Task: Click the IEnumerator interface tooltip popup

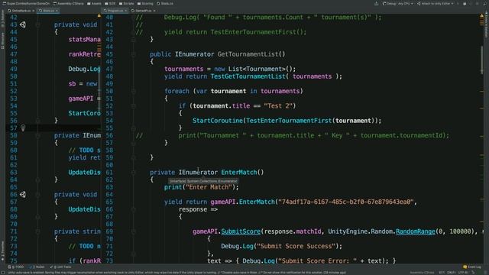Action: click(203, 181)
